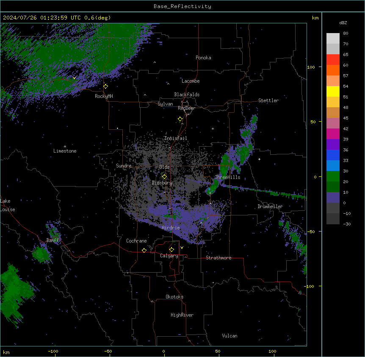This screenshot has height=357, width=365.
Task: Click the Innisfail label
Action: 176,138
